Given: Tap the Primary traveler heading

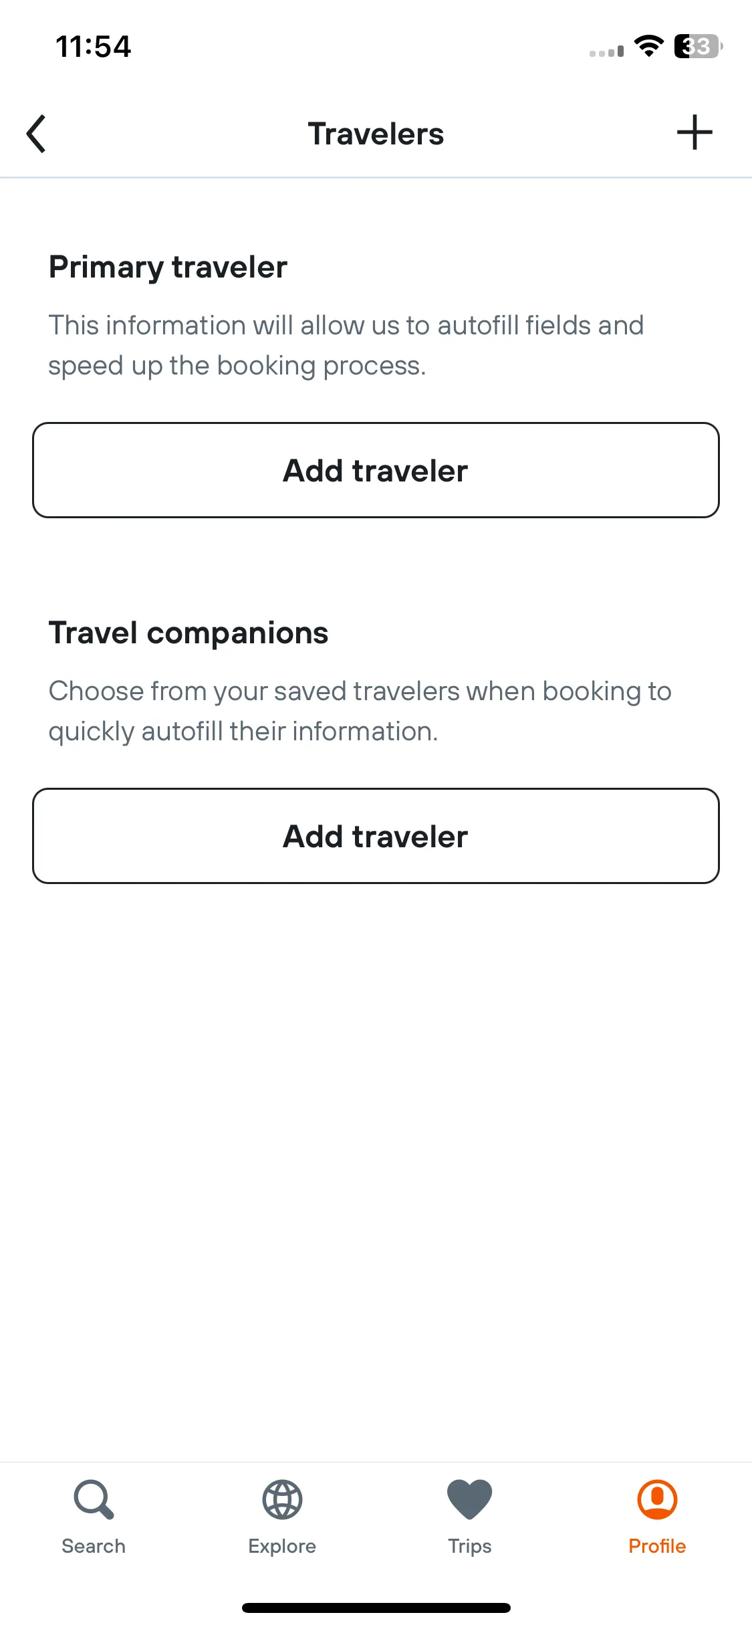Looking at the screenshot, I should [168, 267].
